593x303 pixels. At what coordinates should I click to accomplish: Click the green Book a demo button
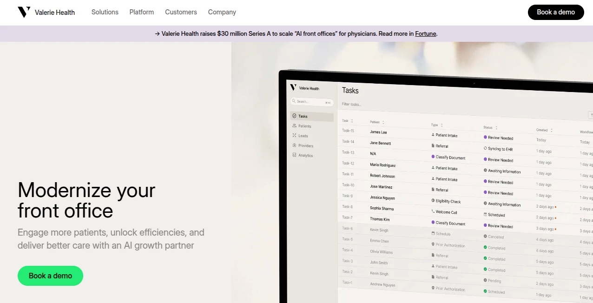click(x=50, y=276)
